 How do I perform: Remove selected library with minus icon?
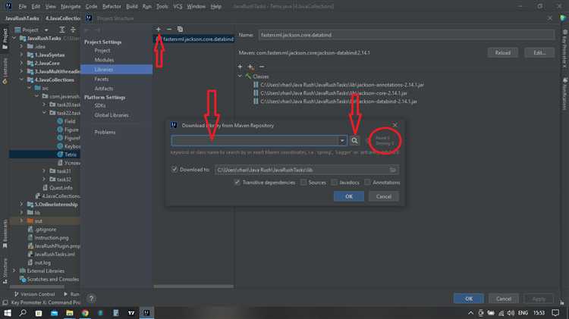(169, 29)
